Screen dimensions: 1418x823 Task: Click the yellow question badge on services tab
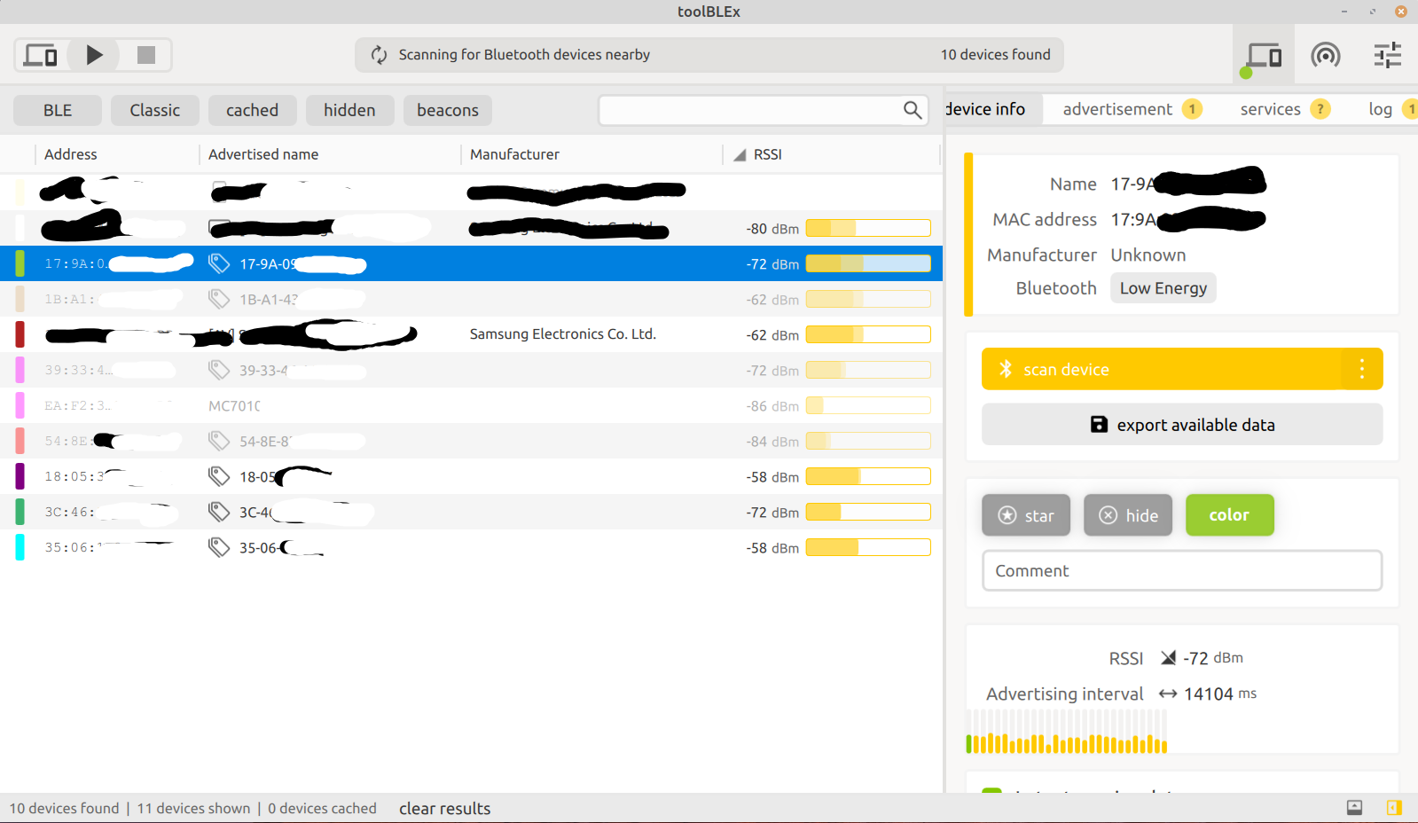tap(1320, 109)
